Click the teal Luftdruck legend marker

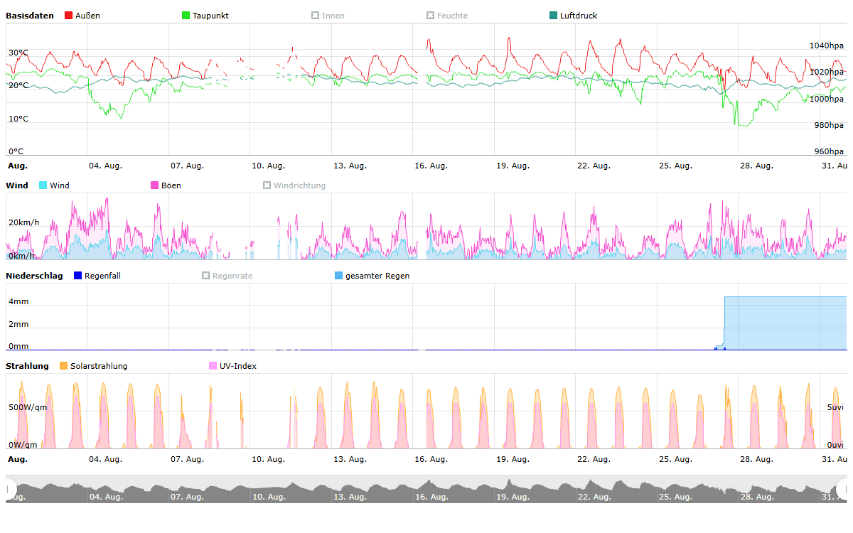[554, 16]
